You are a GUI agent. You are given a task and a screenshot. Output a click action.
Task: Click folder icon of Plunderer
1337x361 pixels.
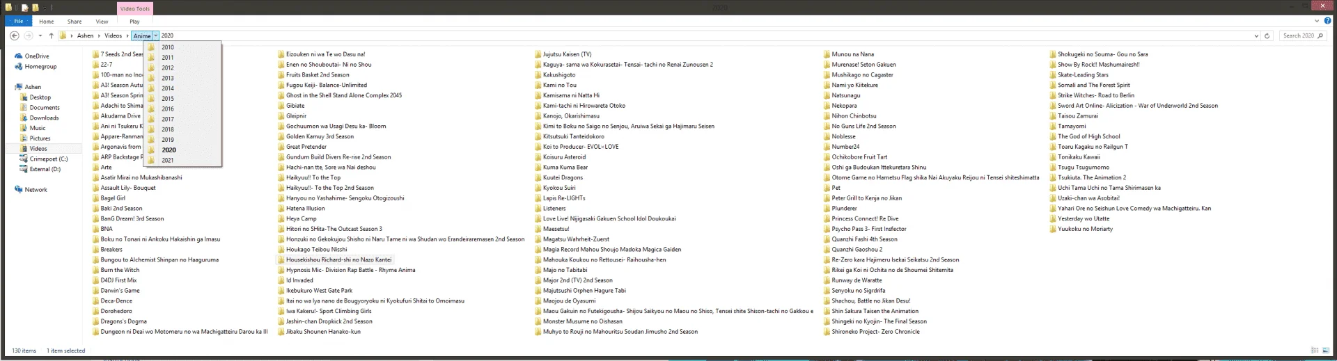coord(827,209)
